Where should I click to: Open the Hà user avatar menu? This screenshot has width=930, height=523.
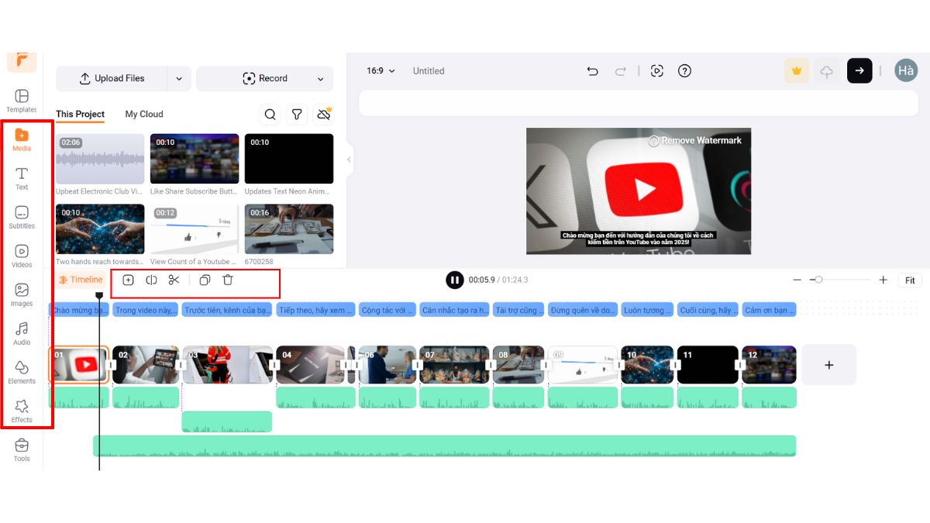tap(906, 71)
